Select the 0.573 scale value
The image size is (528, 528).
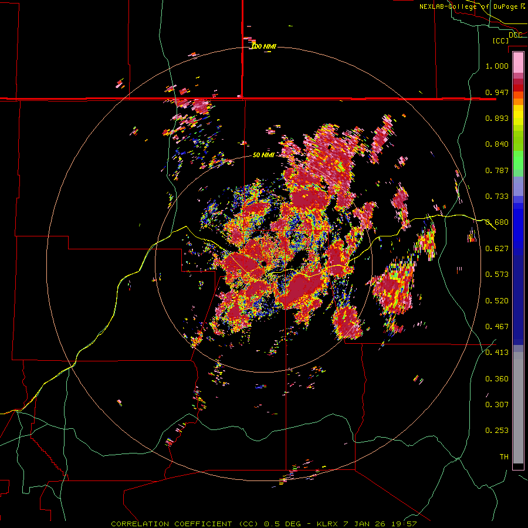497,275
